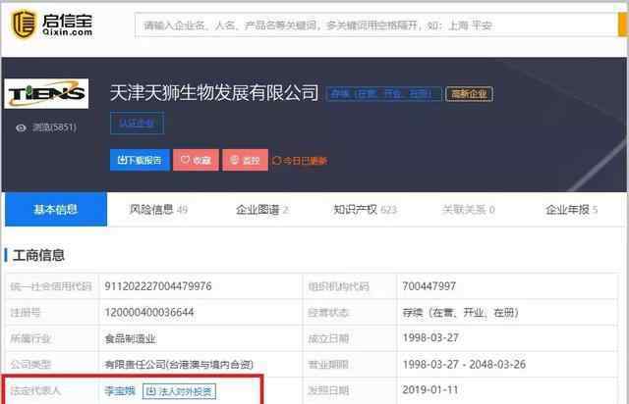Open the 企业图谱 tab
The width and height of the screenshot is (629, 404).
click(x=261, y=210)
